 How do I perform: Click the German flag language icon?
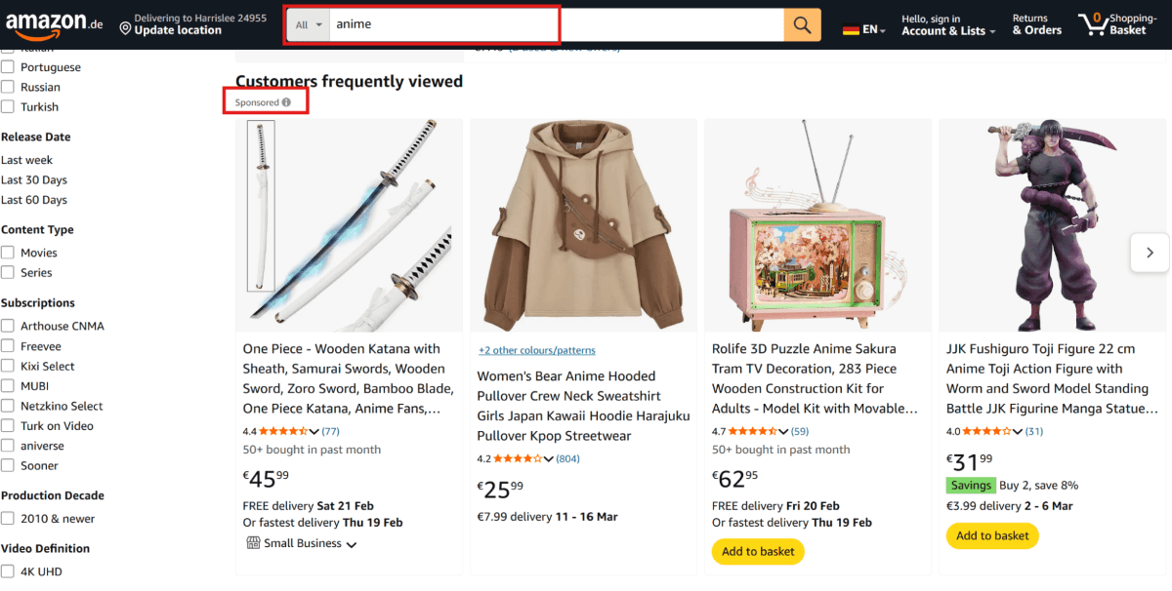click(x=851, y=29)
